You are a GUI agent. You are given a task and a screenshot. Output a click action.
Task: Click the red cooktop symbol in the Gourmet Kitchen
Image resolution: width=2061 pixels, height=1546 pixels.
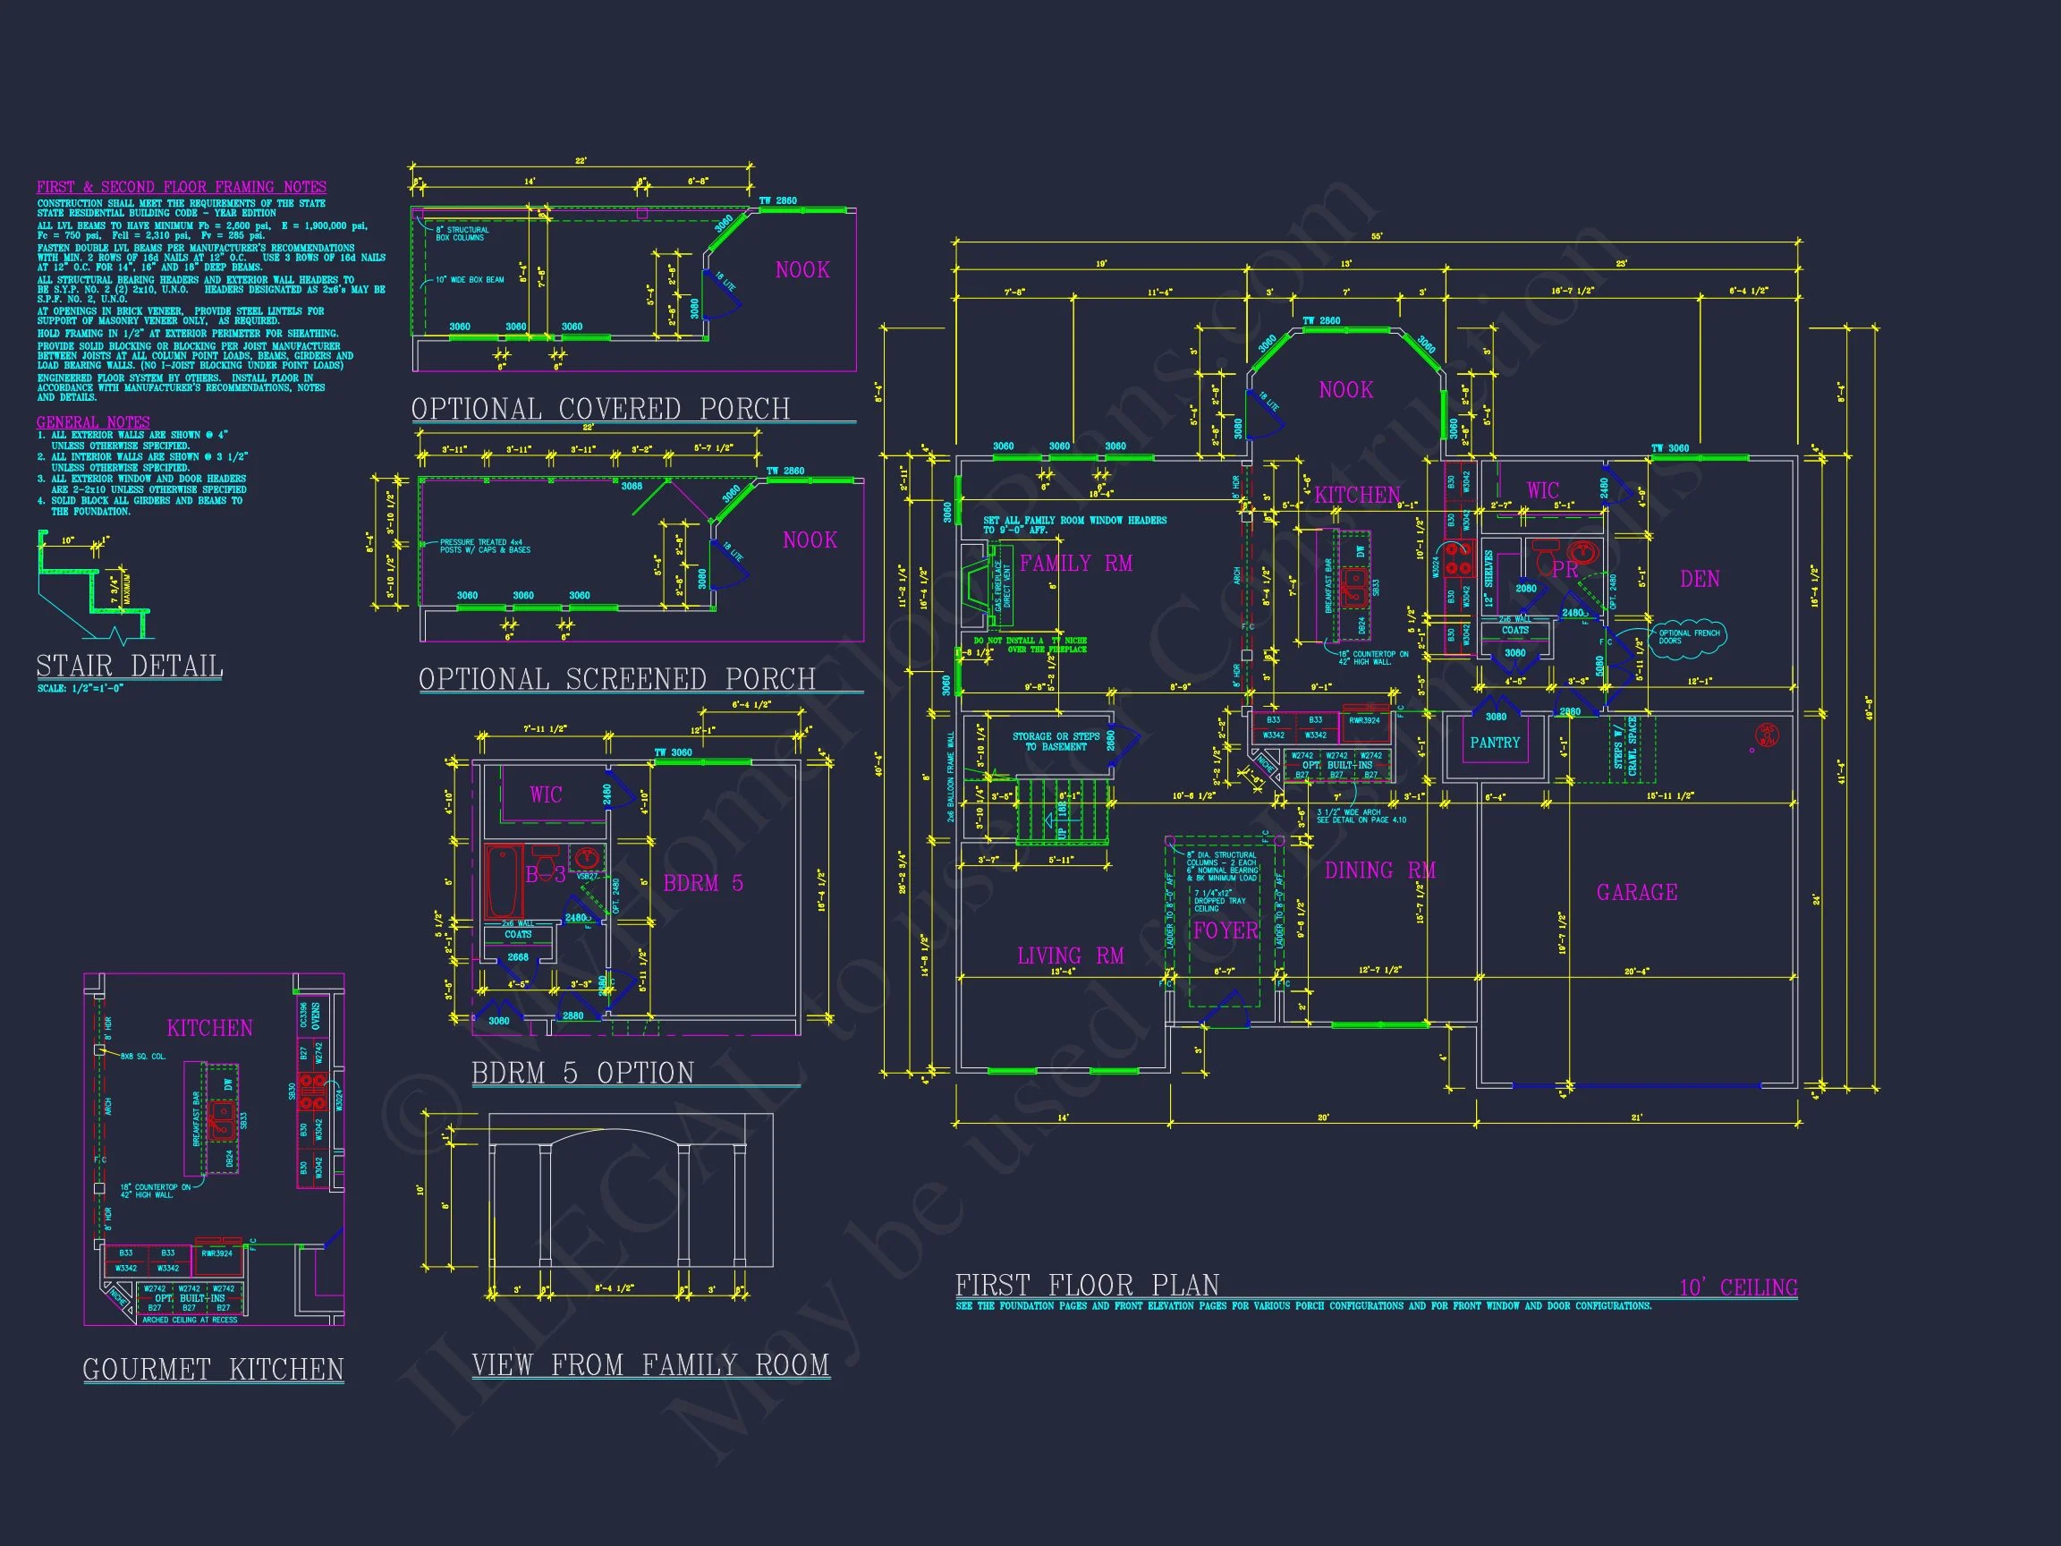pyautogui.click(x=312, y=1092)
